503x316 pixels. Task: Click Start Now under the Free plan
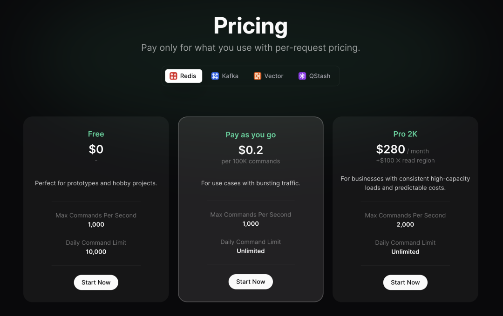96,282
